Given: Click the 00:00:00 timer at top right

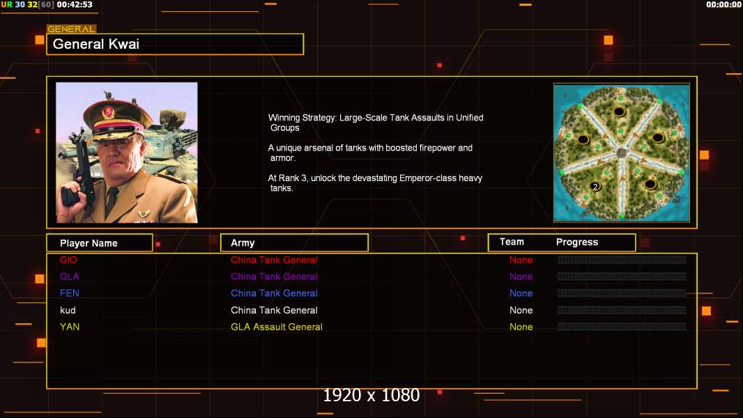Looking at the screenshot, I should pyautogui.click(x=723, y=5).
